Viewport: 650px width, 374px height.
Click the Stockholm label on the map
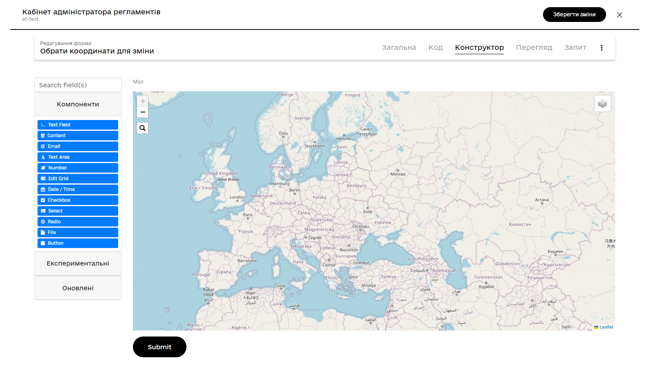coord(315,146)
